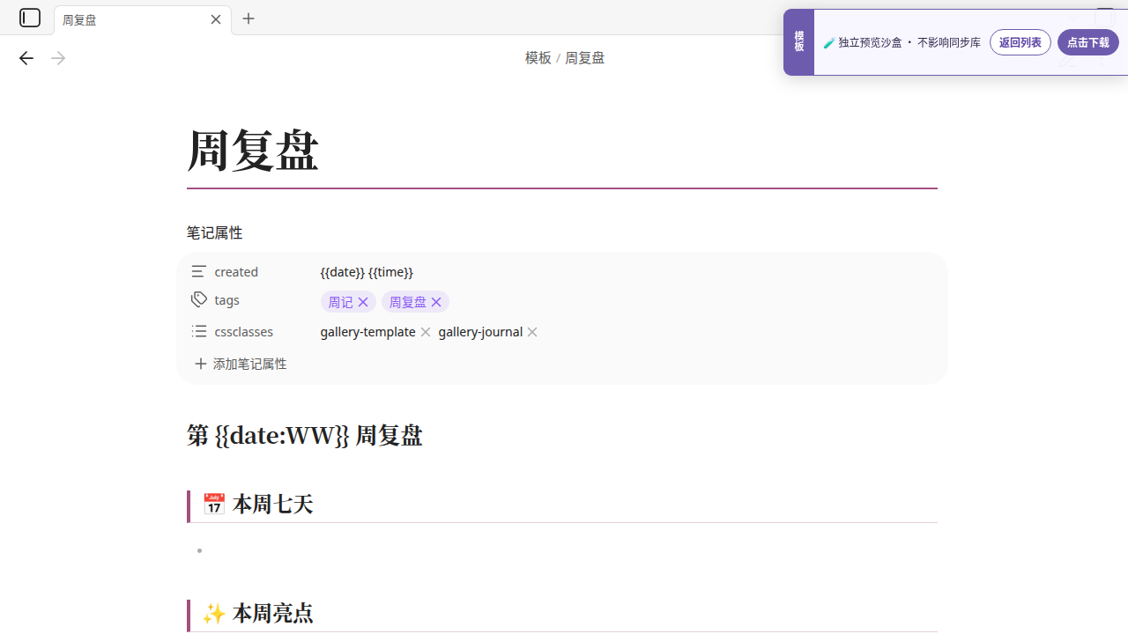Click gallery-template value
The width and height of the screenshot is (1128, 634).
click(368, 332)
